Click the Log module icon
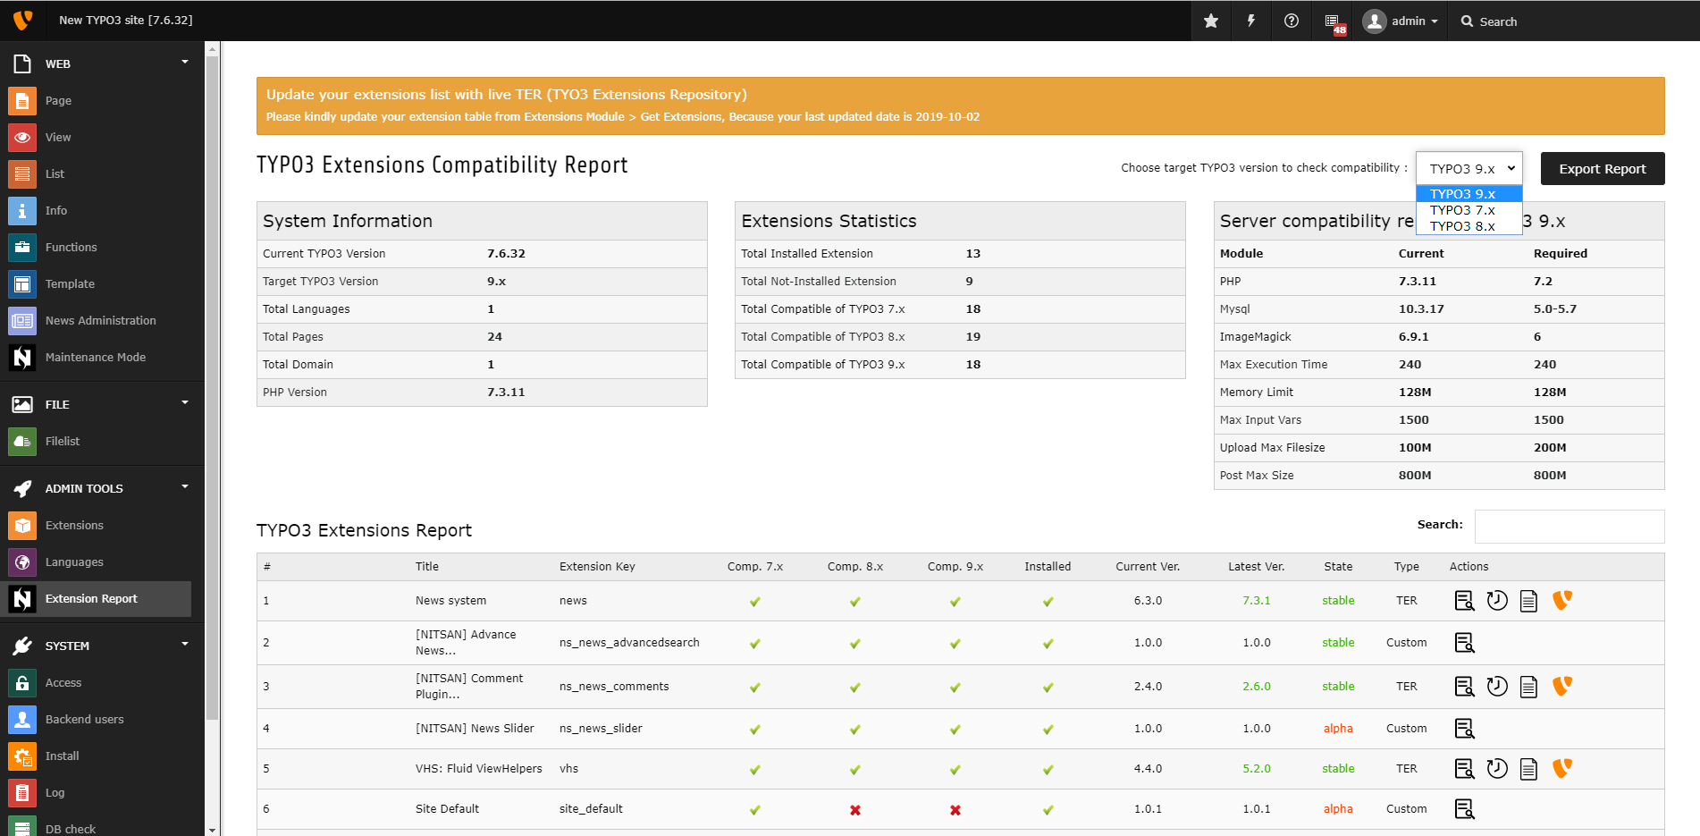Screen dimensions: 1700x836 pos(22,793)
